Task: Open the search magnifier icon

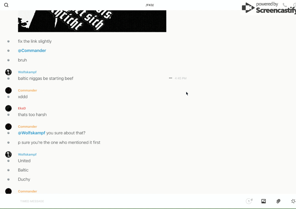Action: (x=6, y=5)
